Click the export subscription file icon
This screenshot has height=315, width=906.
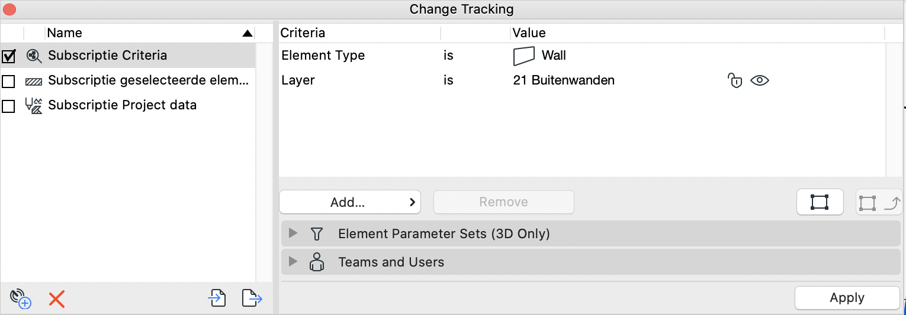click(x=252, y=298)
